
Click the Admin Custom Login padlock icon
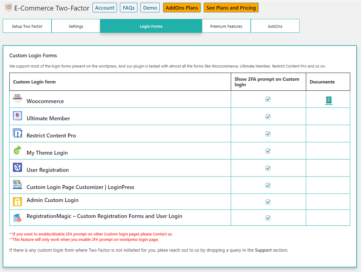pyautogui.click(x=17, y=202)
